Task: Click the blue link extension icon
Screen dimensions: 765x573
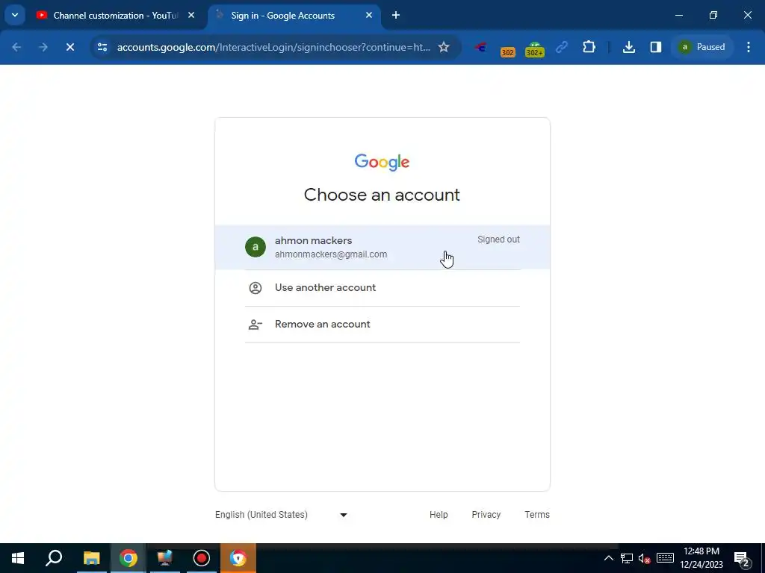Action: (x=562, y=47)
